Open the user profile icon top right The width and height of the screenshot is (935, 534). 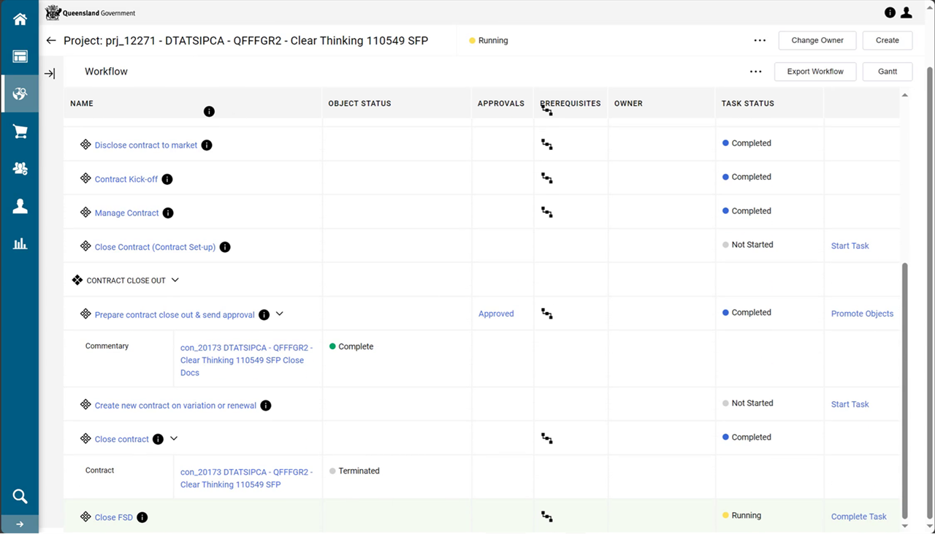907,12
